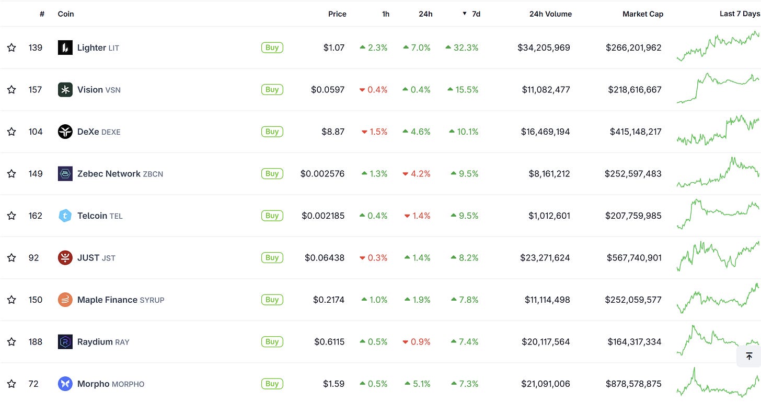Buy Raydium RAY

point(272,342)
